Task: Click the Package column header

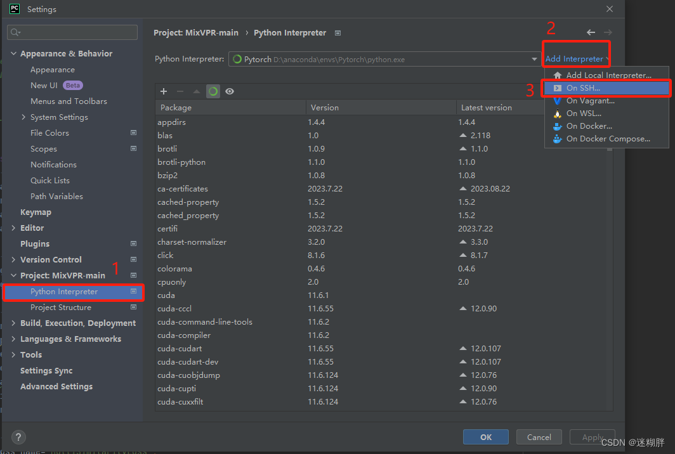Action: 230,108
